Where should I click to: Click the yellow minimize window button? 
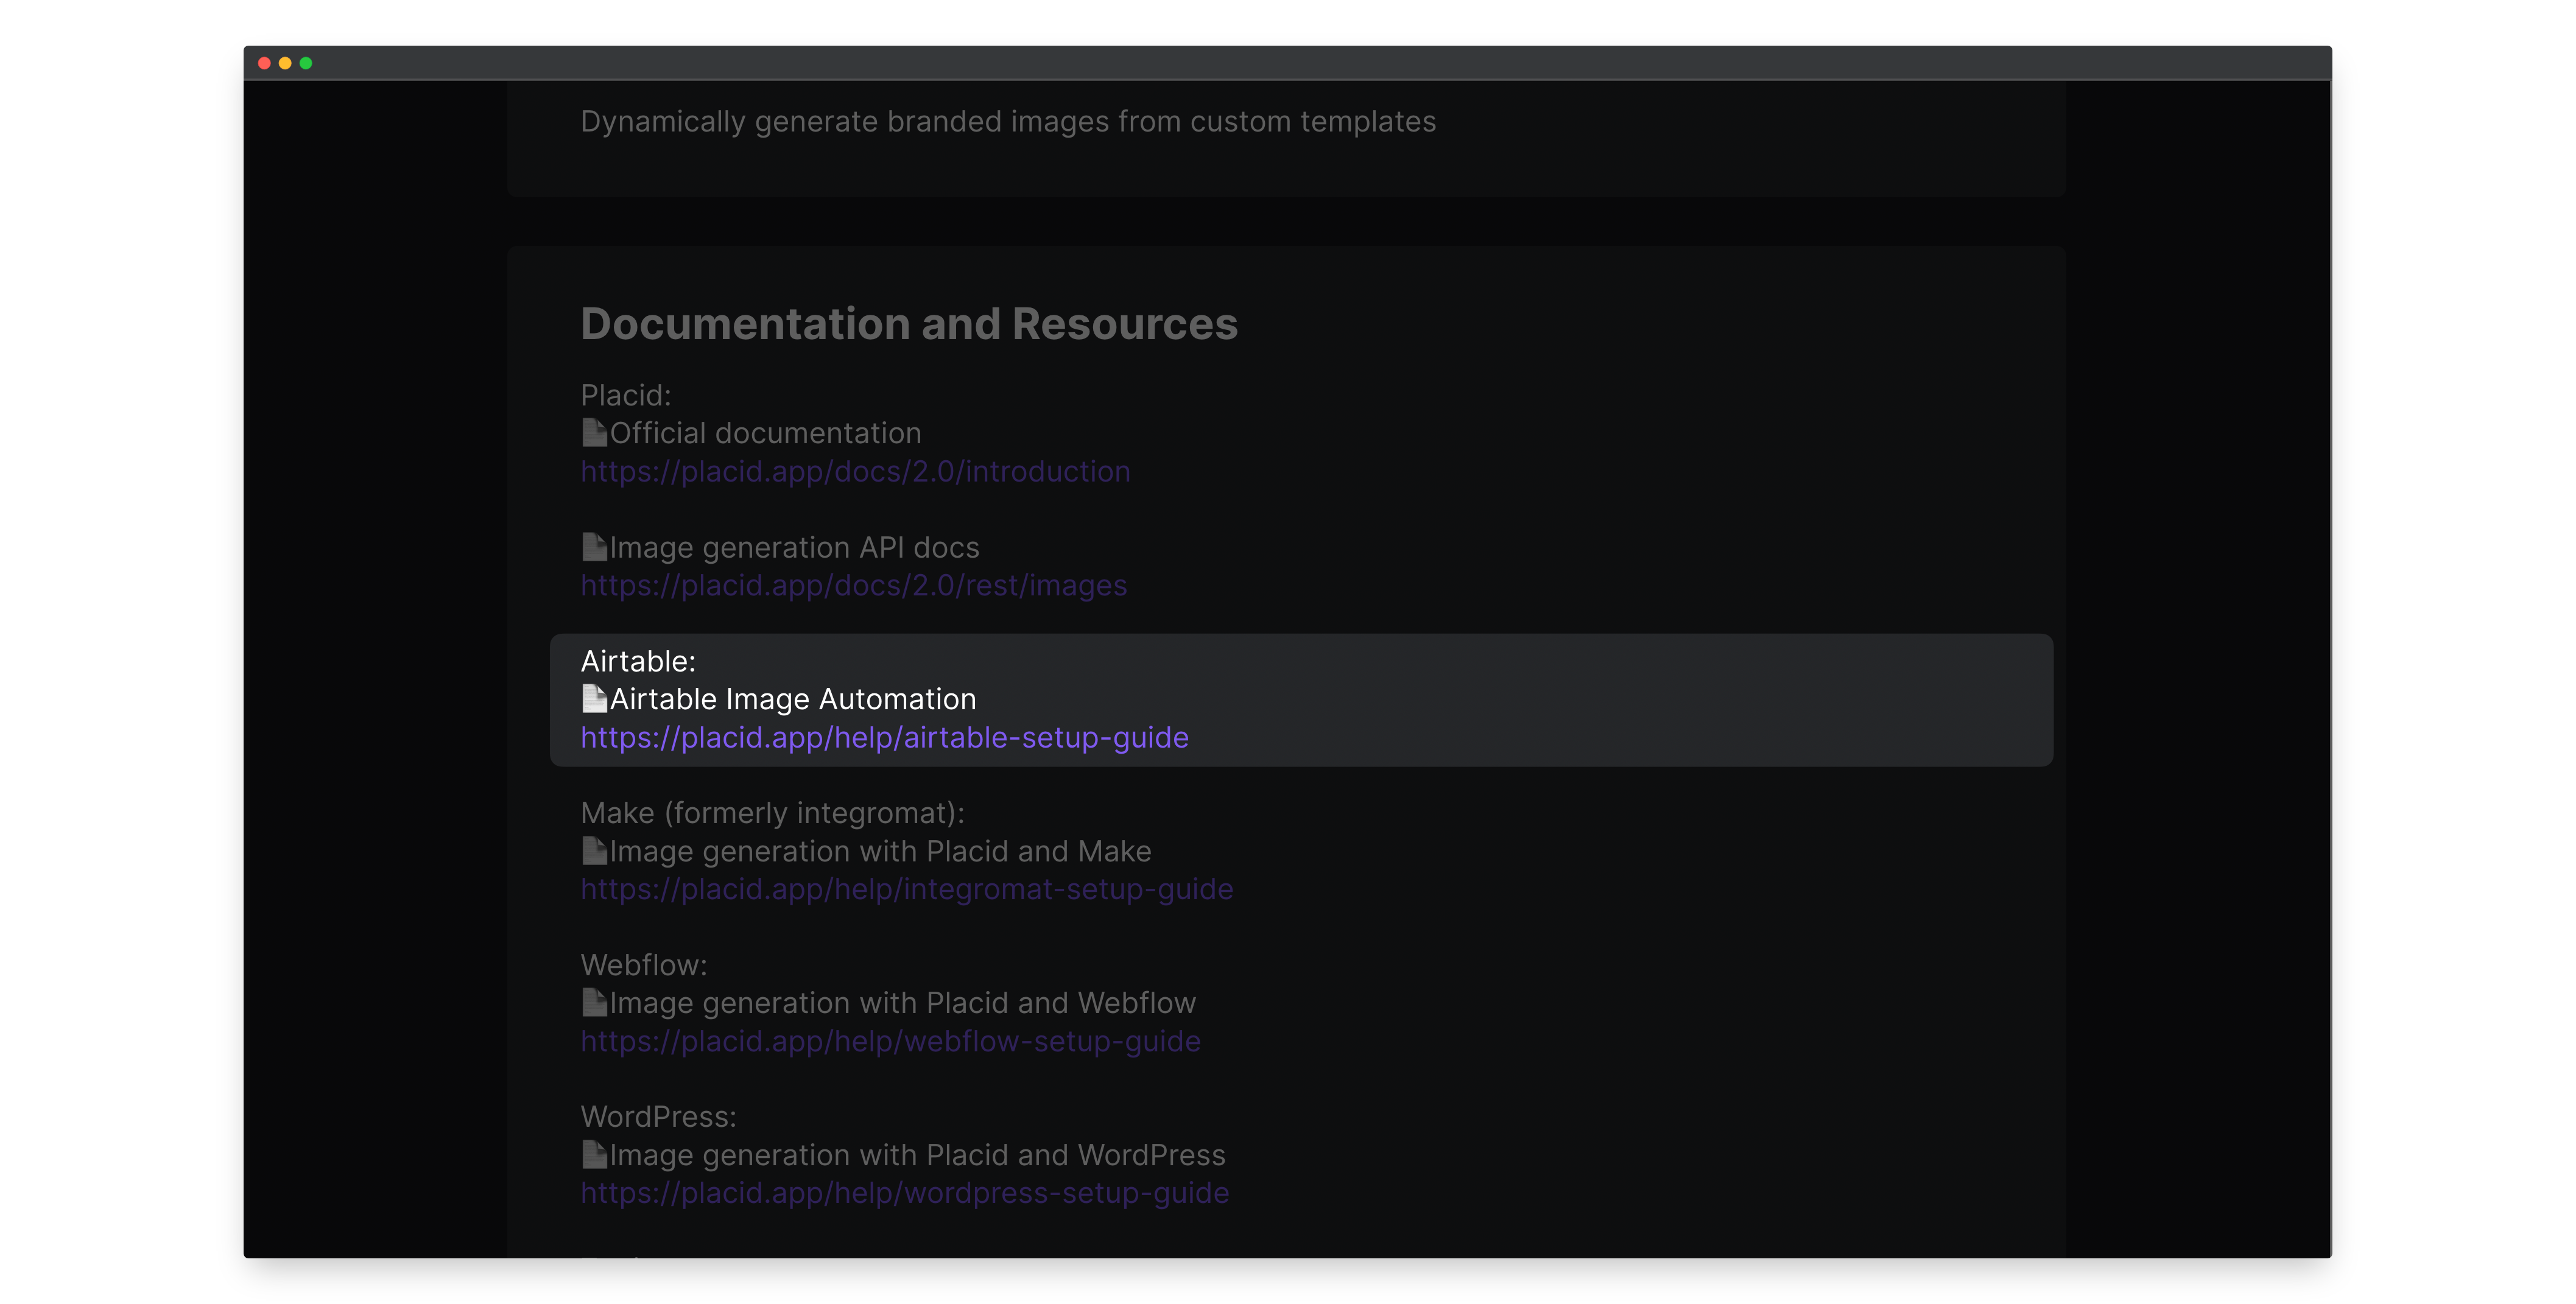point(285,63)
